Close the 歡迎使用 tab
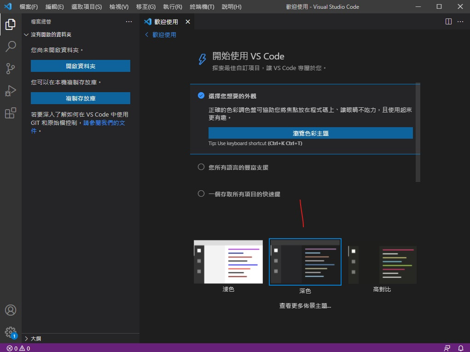Screen dimensions: 470x352 188,22
